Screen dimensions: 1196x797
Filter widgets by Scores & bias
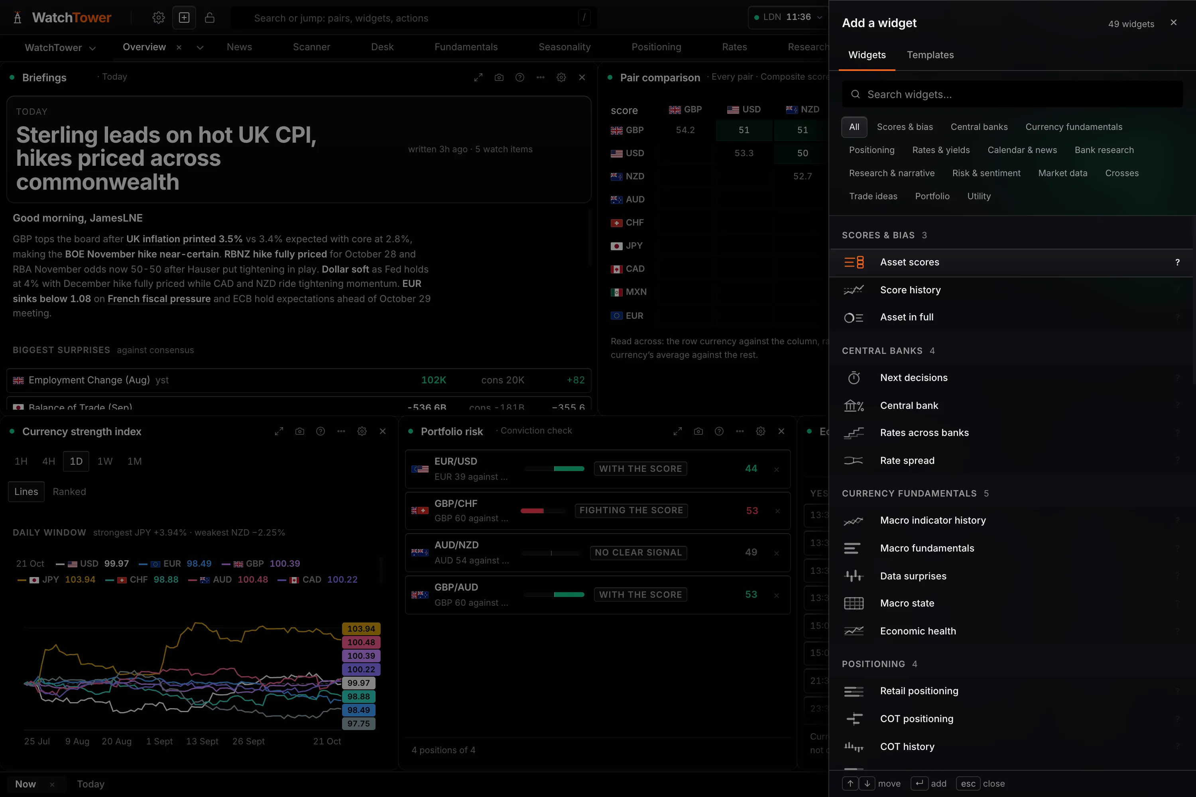(905, 127)
